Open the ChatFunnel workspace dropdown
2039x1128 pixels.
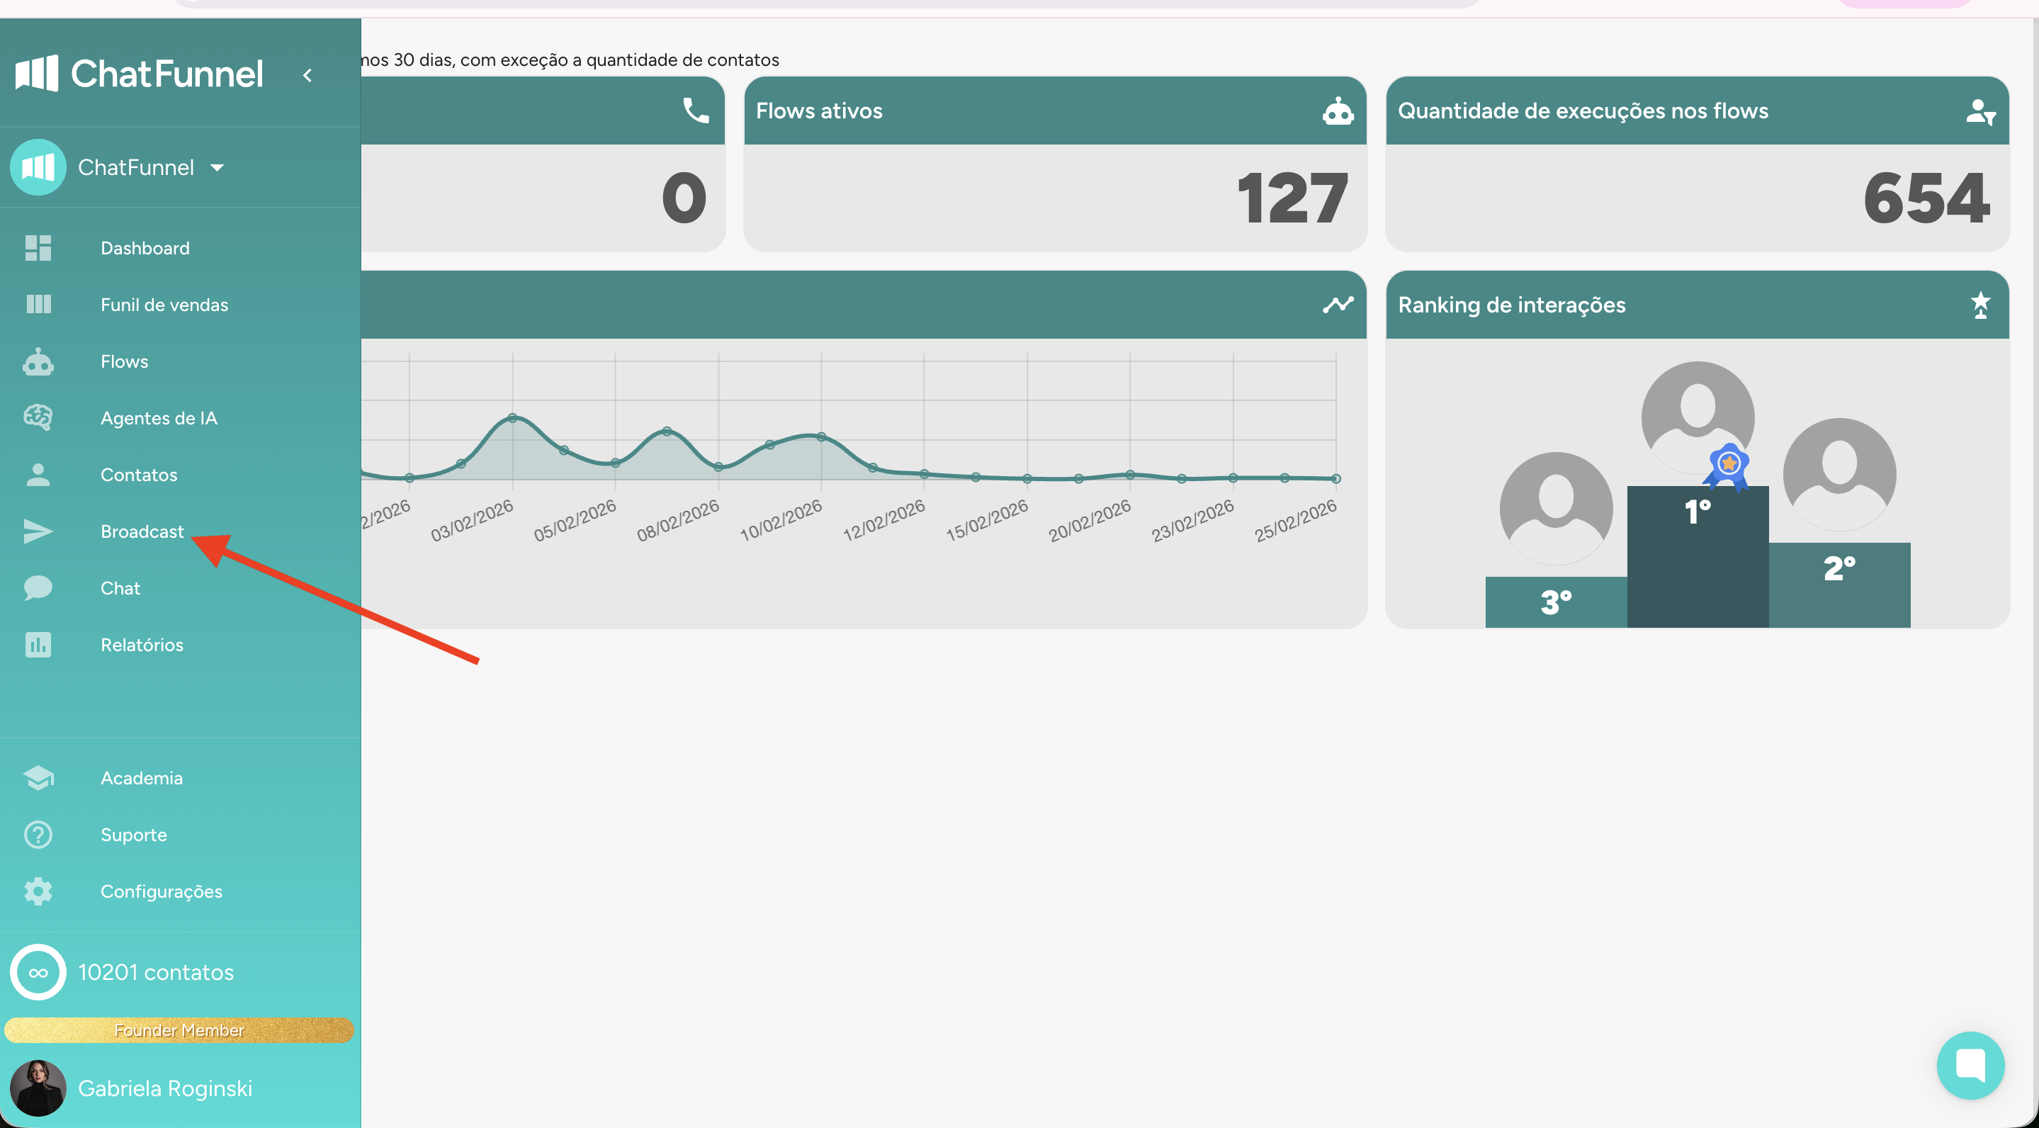tap(216, 167)
